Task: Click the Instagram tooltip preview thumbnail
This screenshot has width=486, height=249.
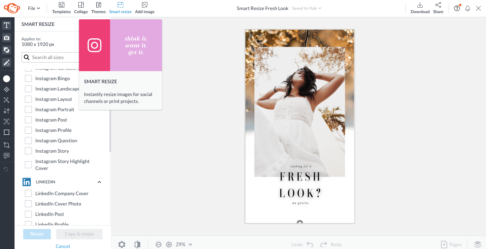Action: coord(120,45)
